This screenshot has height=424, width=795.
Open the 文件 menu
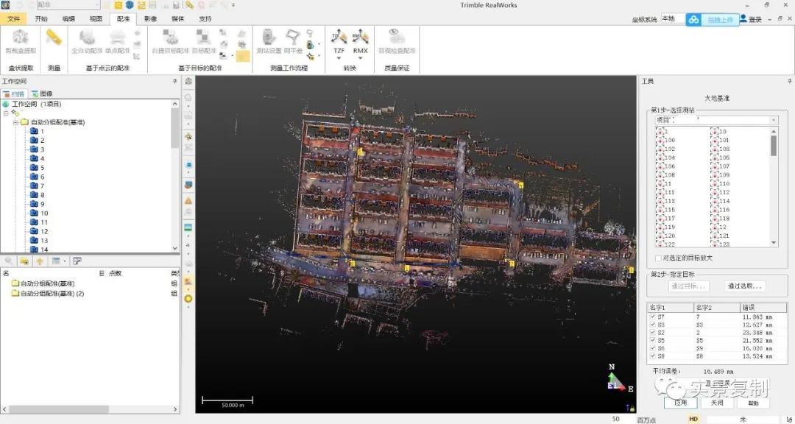click(x=14, y=18)
